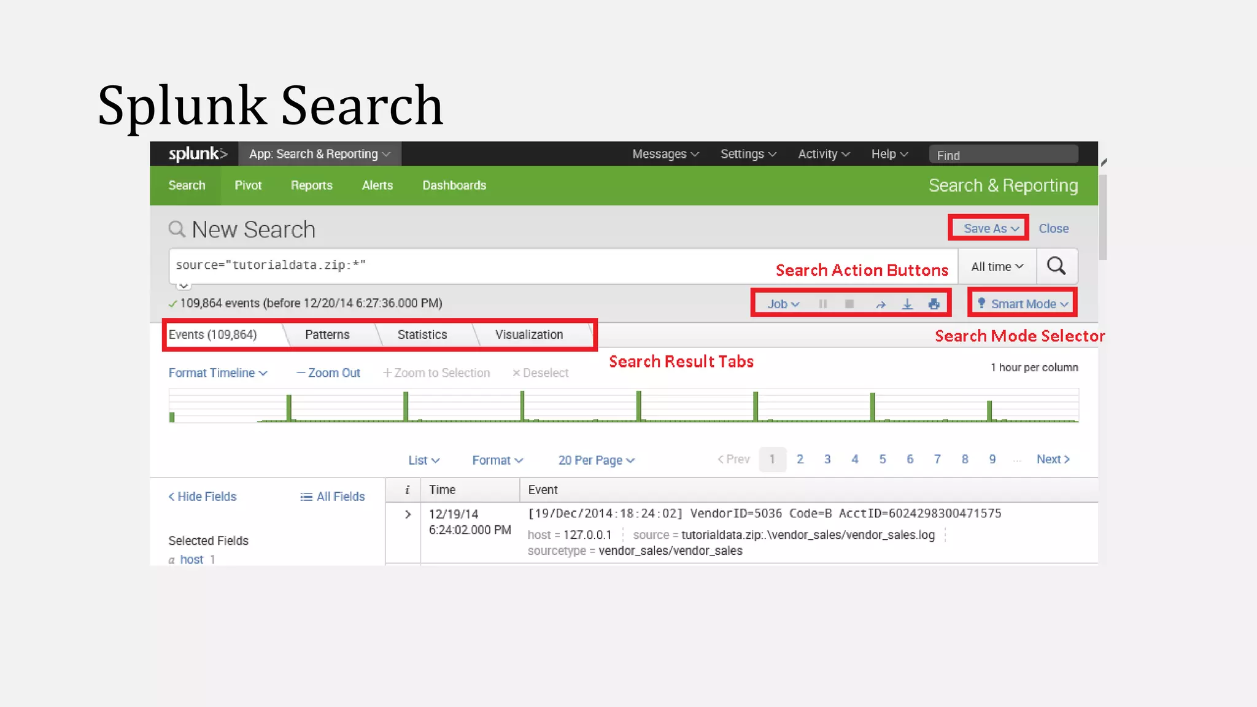Click Close link
Viewport: 1257px width, 707px height.
point(1053,228)
